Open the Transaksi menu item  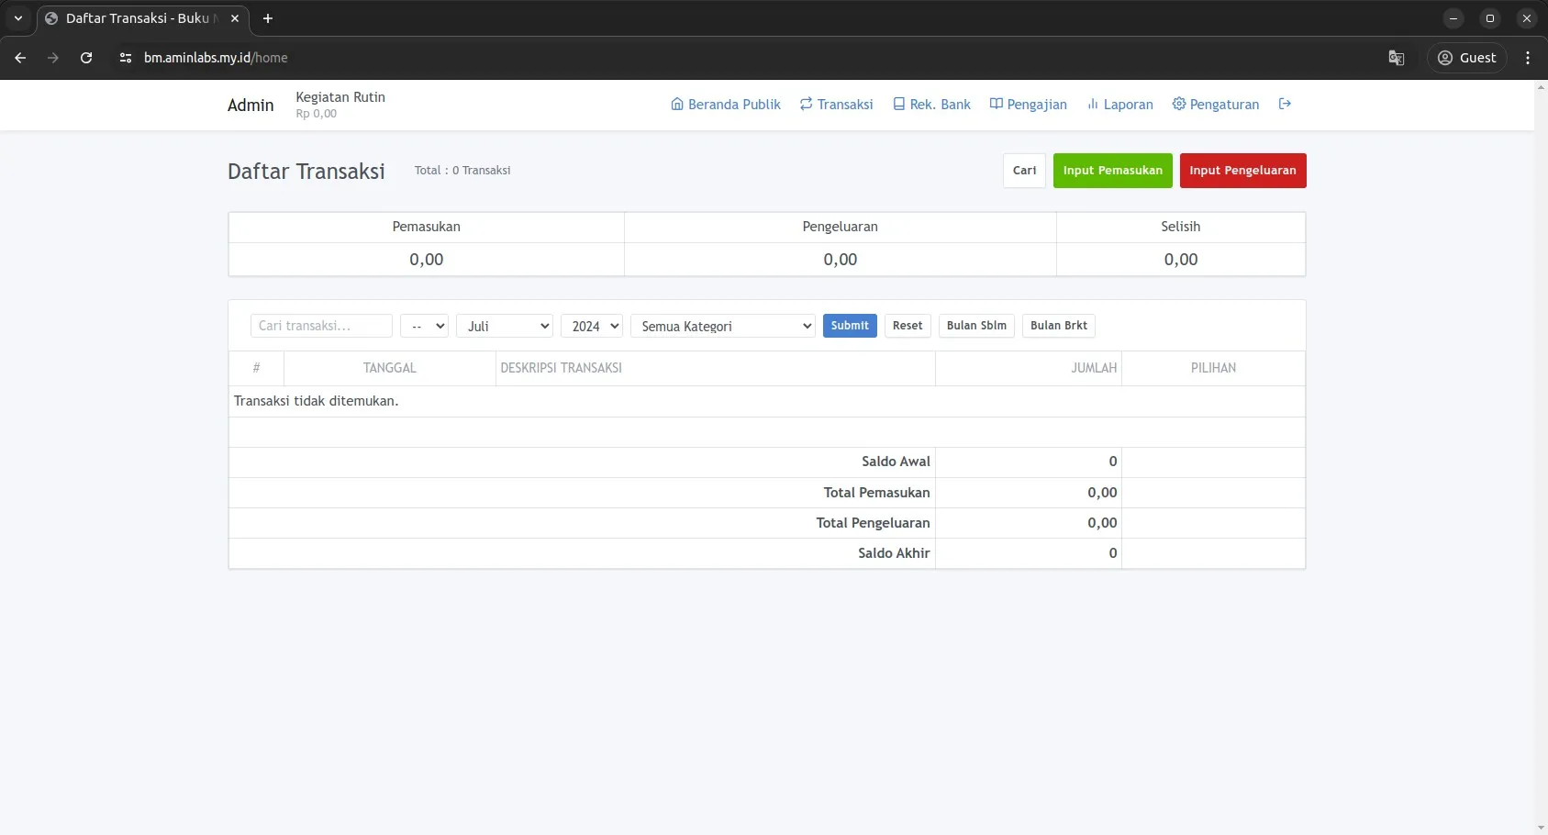tap(836, 105)
